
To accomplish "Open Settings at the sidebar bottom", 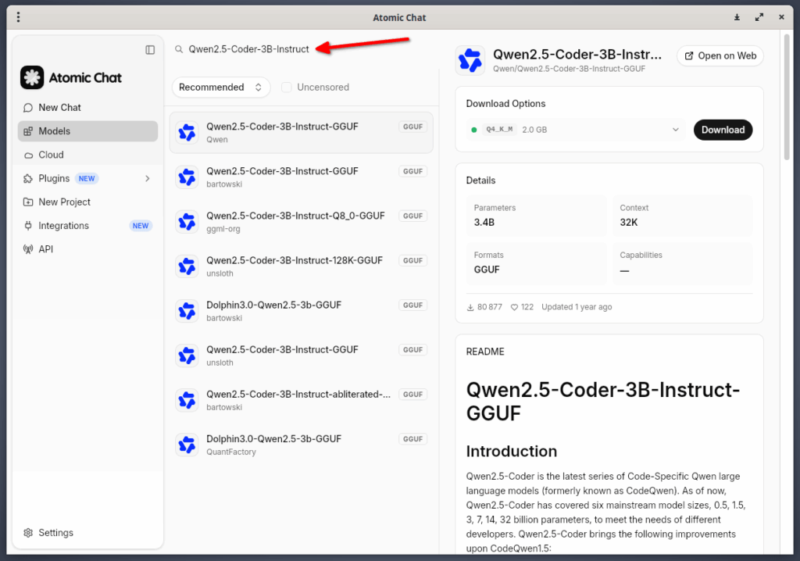I will pos(87,533).
